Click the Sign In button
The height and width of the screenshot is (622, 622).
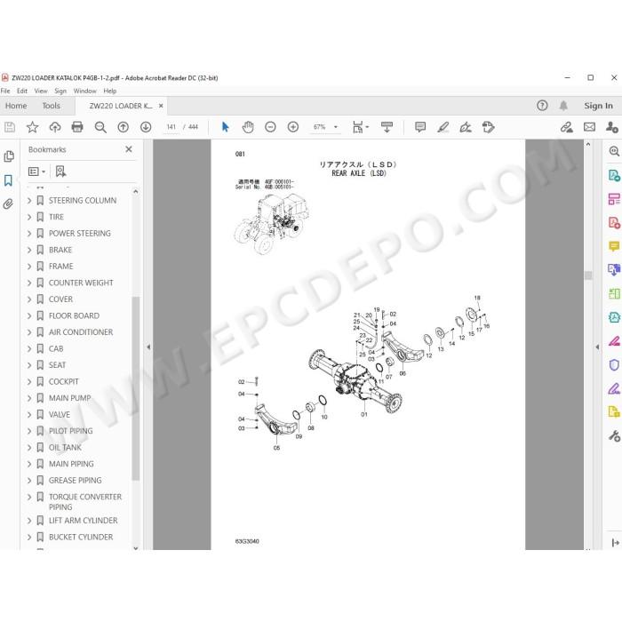[x=598, y=106]
